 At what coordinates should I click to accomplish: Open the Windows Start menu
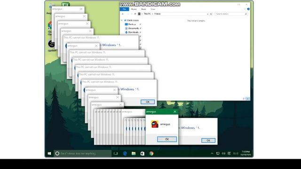[49, 154]
